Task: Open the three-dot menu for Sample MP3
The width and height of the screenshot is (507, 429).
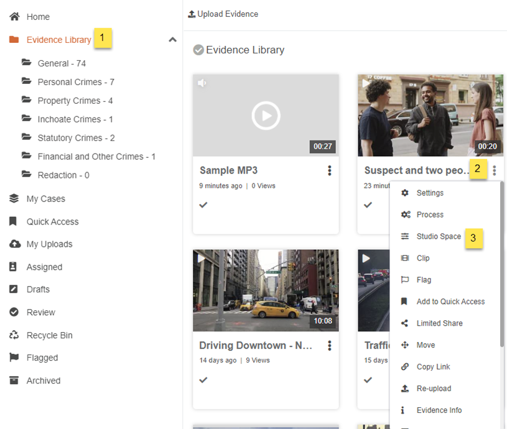Action: pos(330,171)
